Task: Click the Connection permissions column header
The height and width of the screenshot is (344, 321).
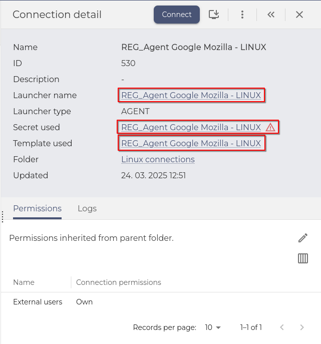Action: [x=119, y=282]
